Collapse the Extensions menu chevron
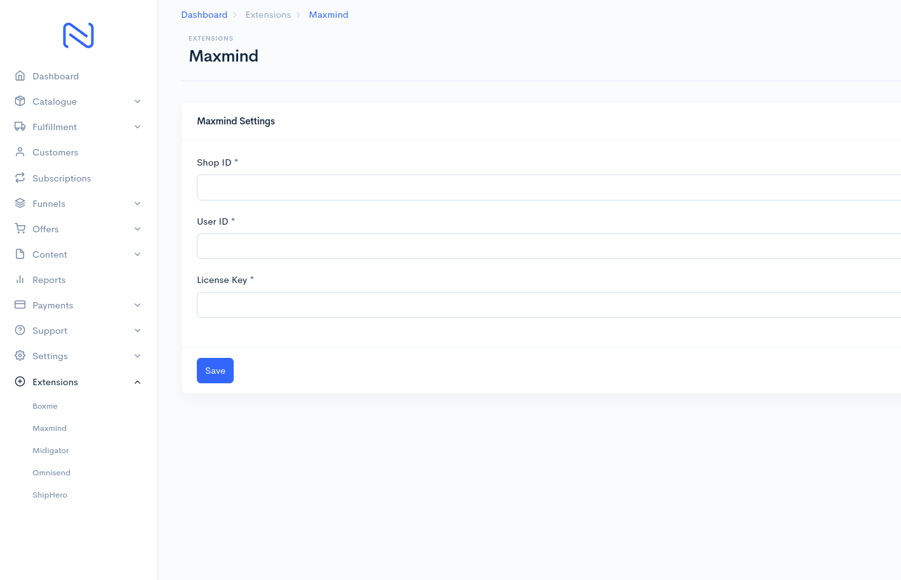Screen dimensions: 901x580 [x=137, y=382]
